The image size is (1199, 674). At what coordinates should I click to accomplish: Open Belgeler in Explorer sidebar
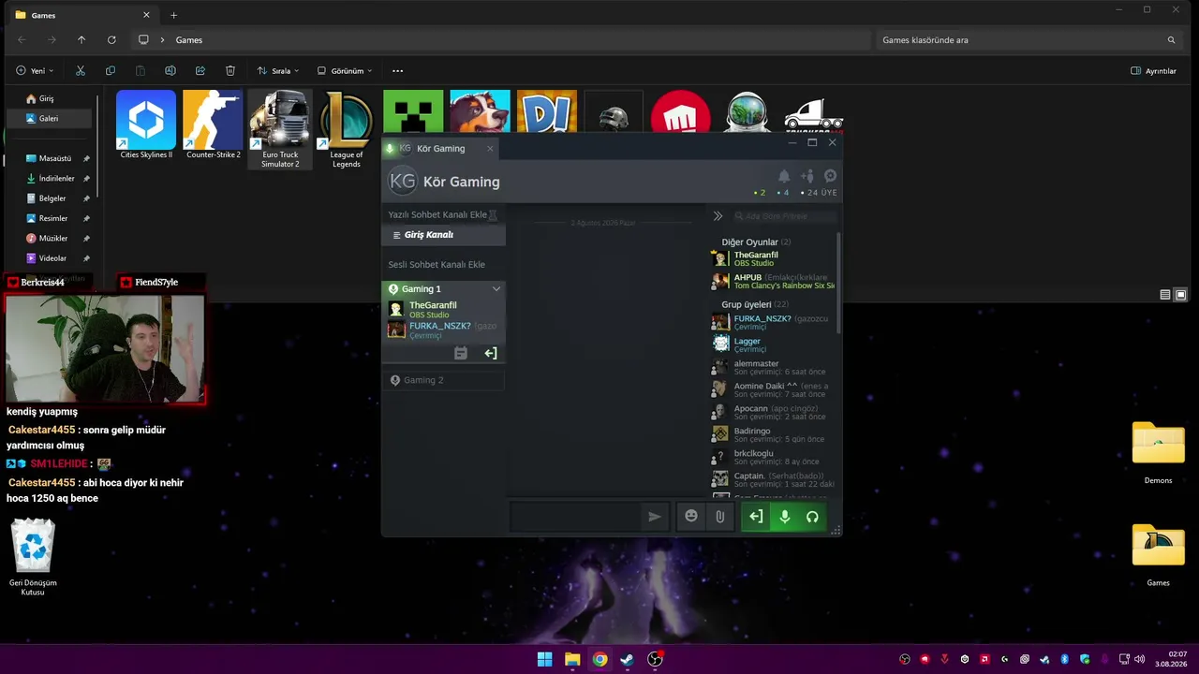(x=52, y=198)
